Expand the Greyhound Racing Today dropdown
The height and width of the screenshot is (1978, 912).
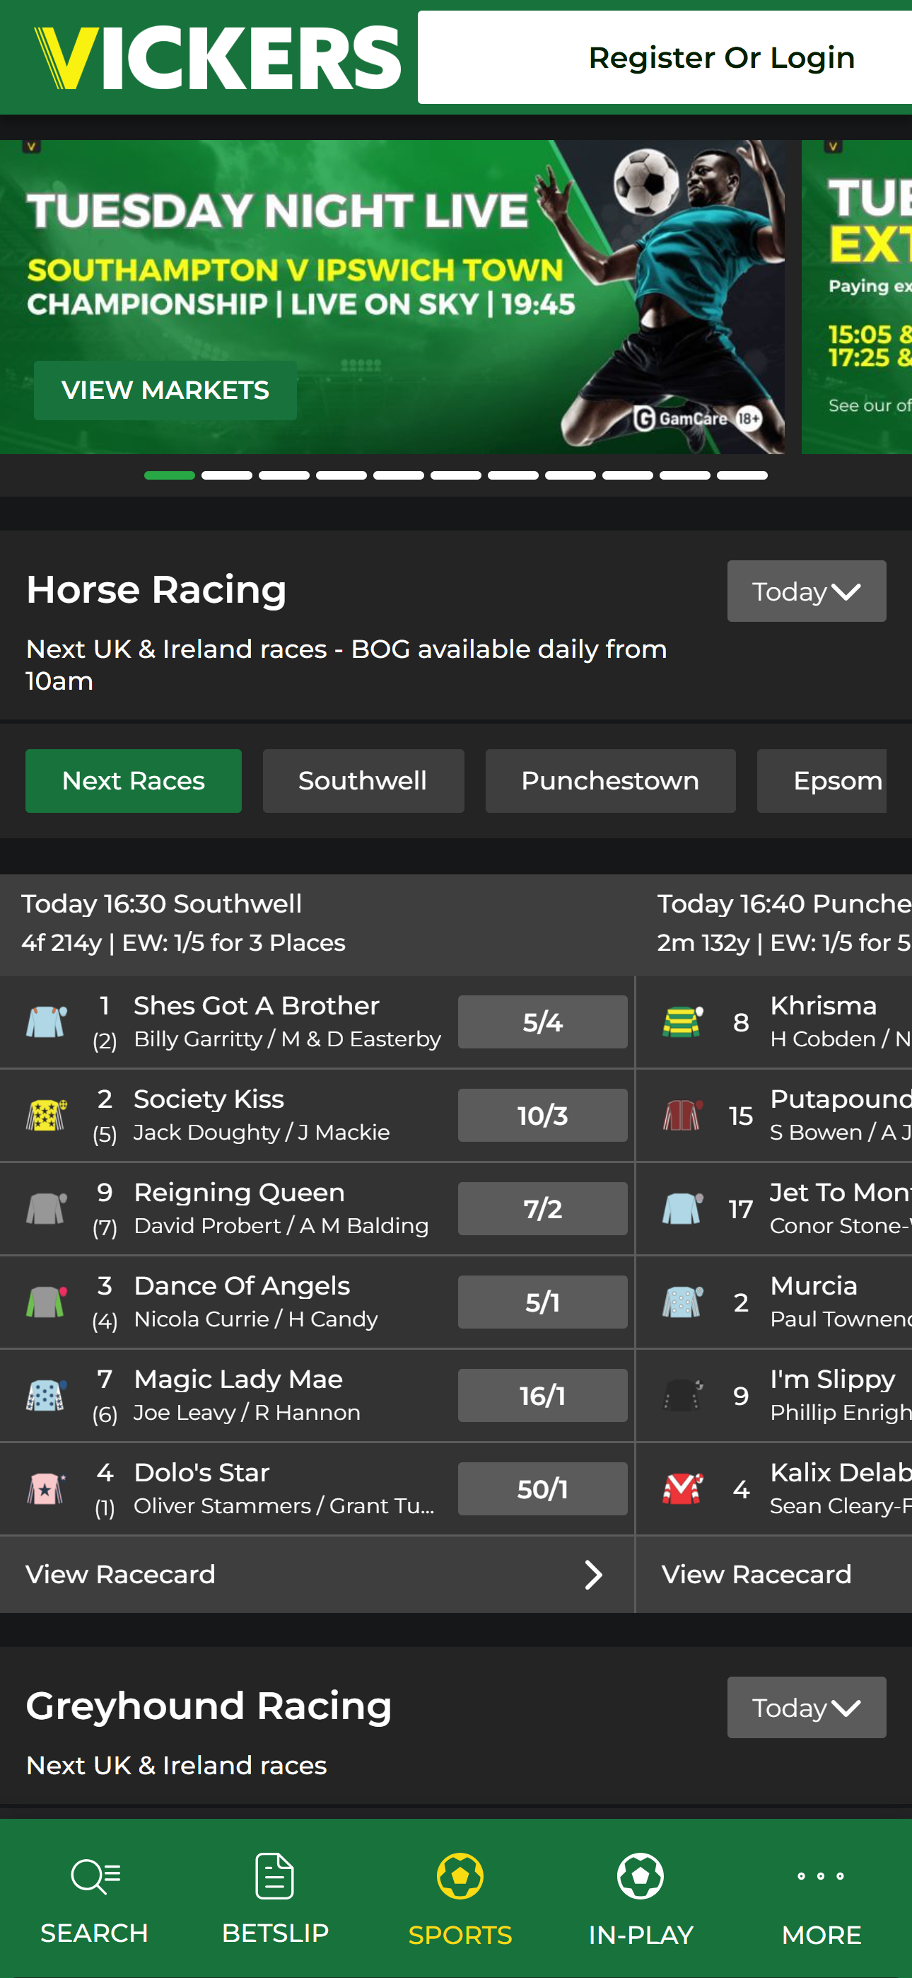(807, 1708)
